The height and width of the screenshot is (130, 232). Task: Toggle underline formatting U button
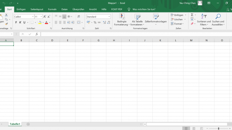(x=24, y=22)
